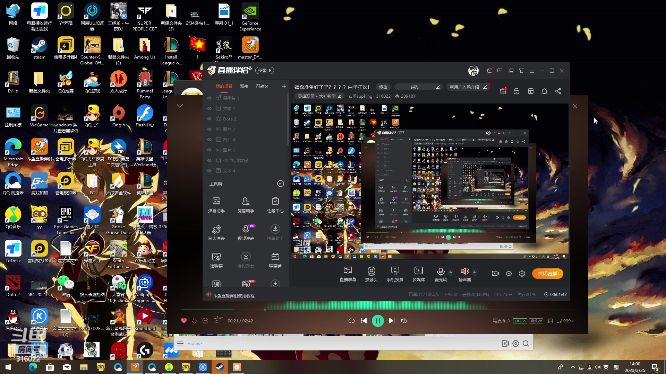Expand the 类型 type selector
666x374 pixels.
pyautogui.click(x=265, y=70)
